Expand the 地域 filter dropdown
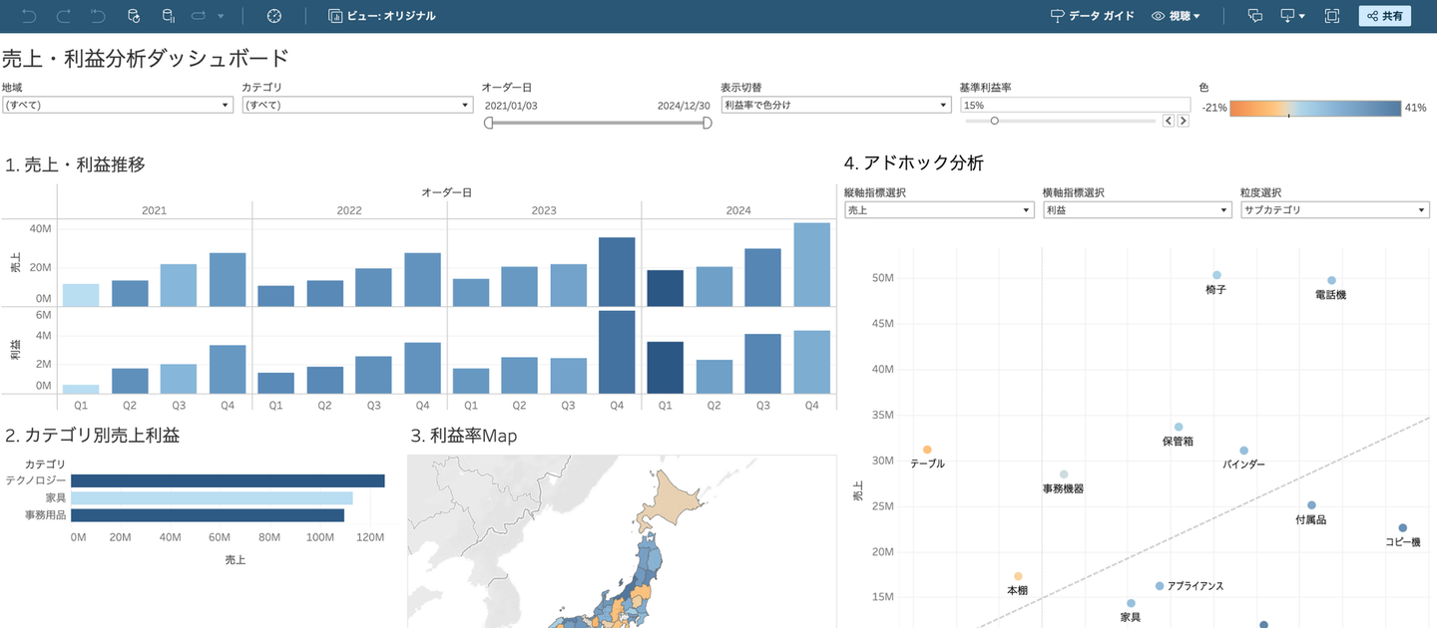 coord(117,105)
